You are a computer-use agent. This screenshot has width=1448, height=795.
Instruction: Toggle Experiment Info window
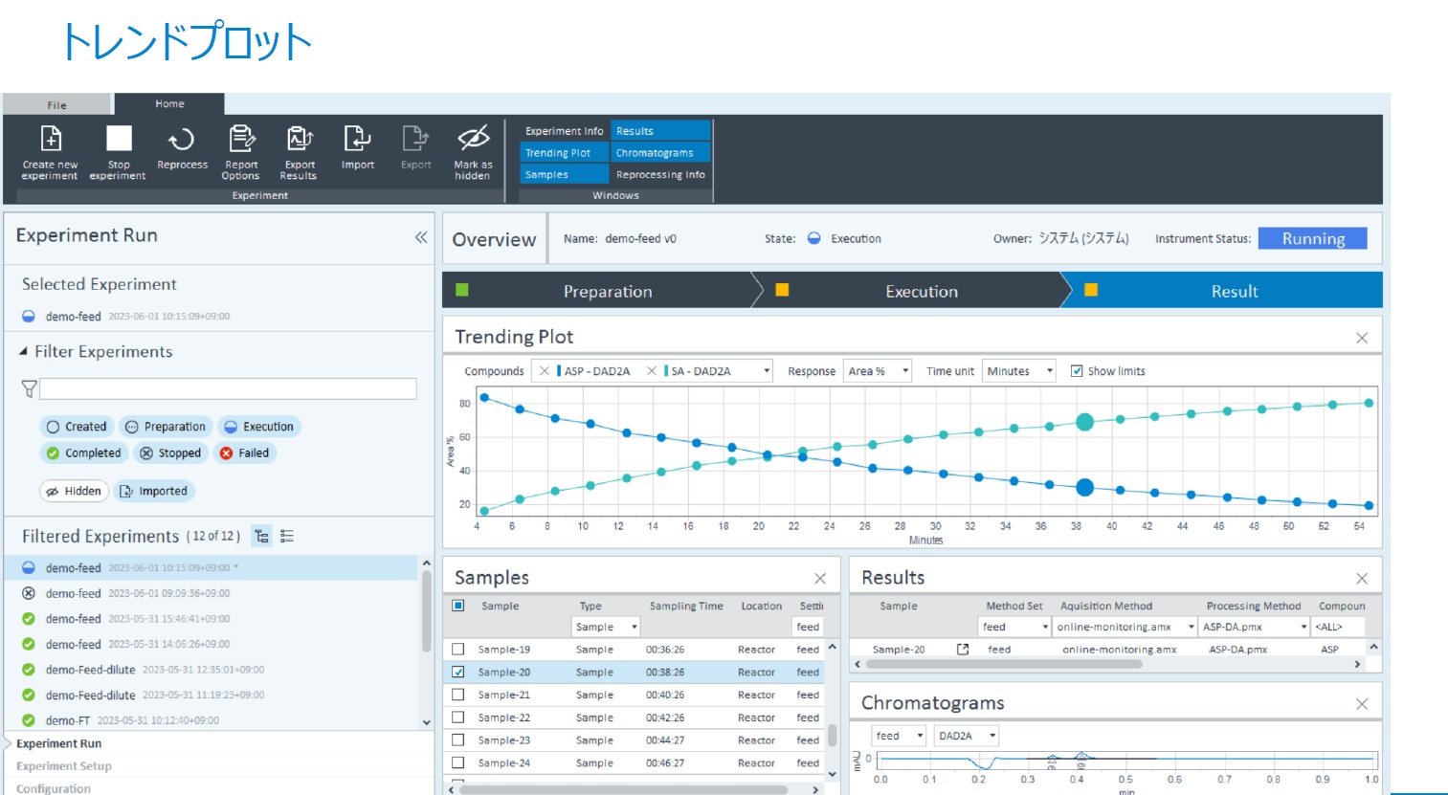pos(565,131)
